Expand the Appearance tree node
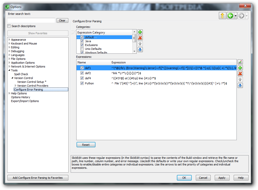This screenshot has width=258, height=190. coord(9,40)
